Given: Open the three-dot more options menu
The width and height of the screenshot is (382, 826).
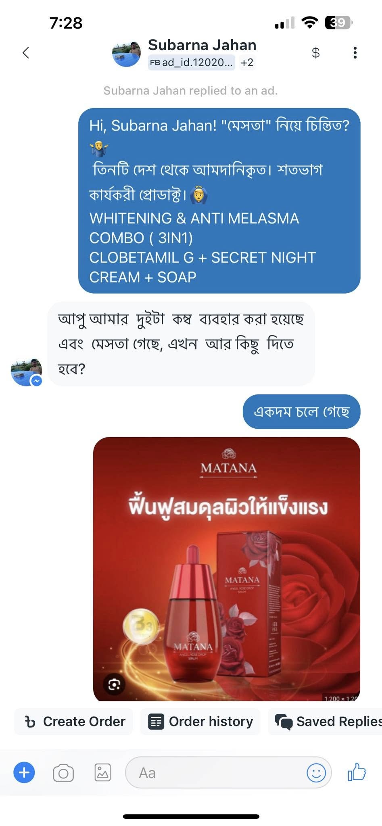Looking at the screenshot, I should tap(355, 52).
